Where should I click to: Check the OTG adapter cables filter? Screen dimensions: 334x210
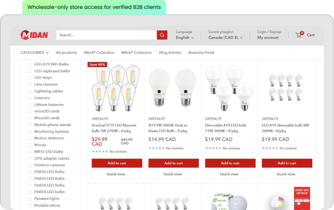[x=30, y=158]
